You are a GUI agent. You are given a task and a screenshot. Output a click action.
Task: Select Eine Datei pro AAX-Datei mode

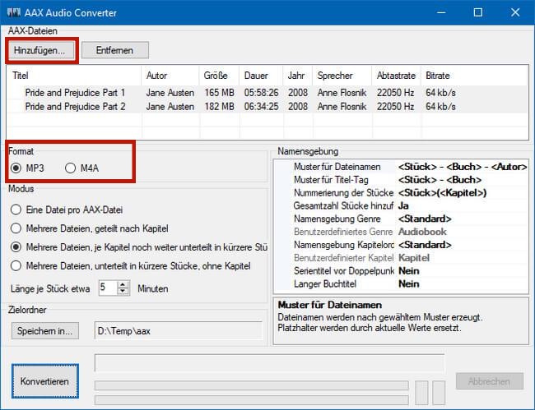[16, 210]
